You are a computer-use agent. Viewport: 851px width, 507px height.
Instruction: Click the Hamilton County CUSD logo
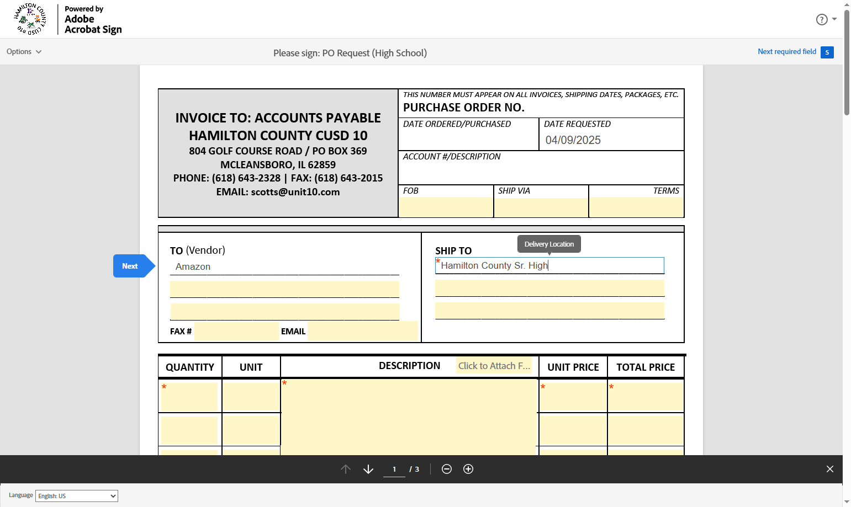coord(30,19)
